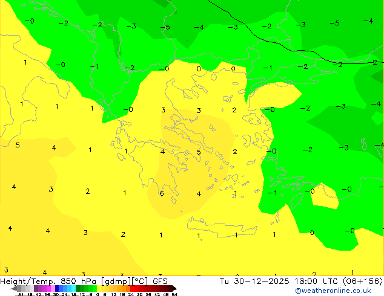The height and width of the screenshot is (296, 384).
Task: Click the Height/Temp. 850 hPa title text
Action: 48,282
